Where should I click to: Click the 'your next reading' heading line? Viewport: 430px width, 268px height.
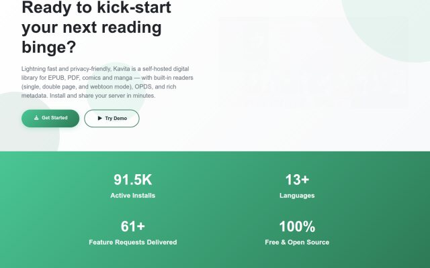click(x=91, y=28)
